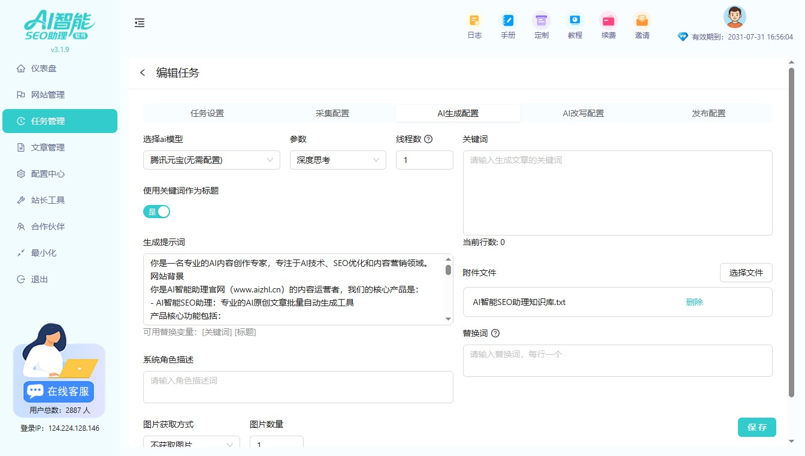Click the 定制 customization icon

541,26
